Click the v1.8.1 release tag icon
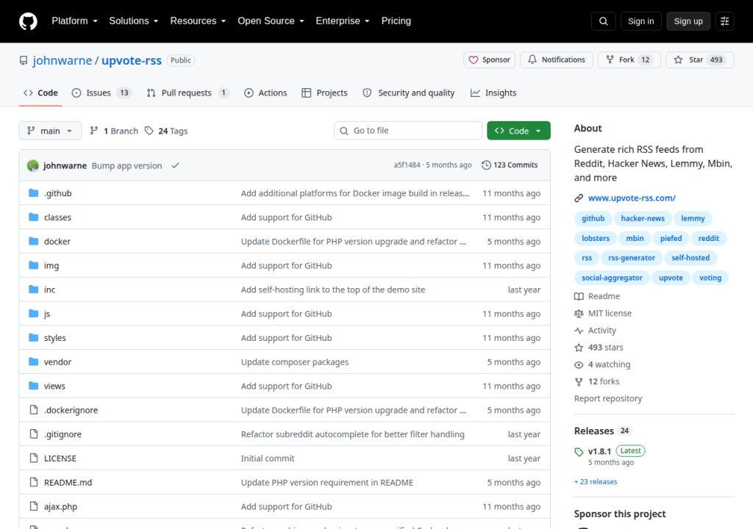This screenshot has height=529, width=753. tap(579, 452)
